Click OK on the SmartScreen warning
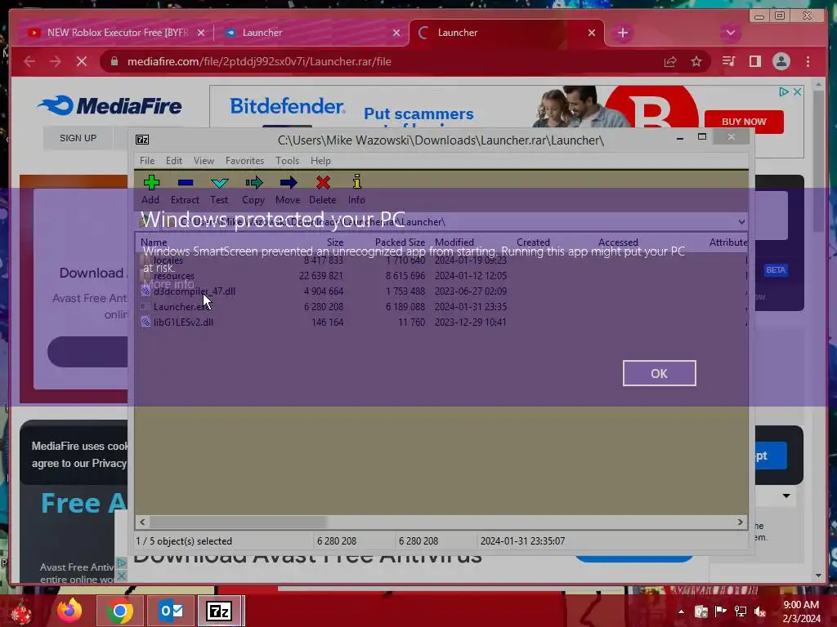Image resolution: width=837 pixels, height=627 pixels. [660, 373]
